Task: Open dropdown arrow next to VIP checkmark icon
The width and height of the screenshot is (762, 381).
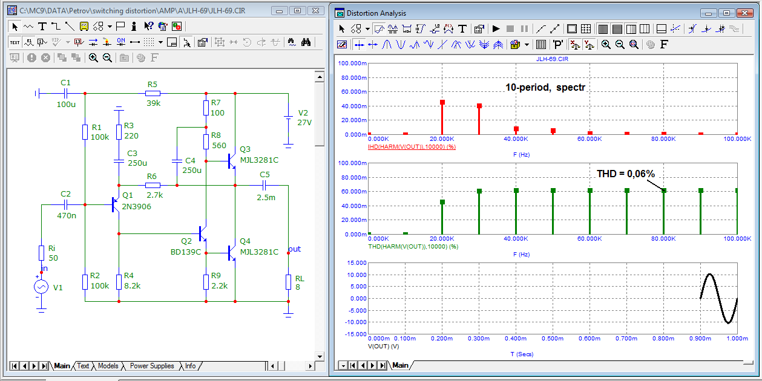Action: (68, 42)
